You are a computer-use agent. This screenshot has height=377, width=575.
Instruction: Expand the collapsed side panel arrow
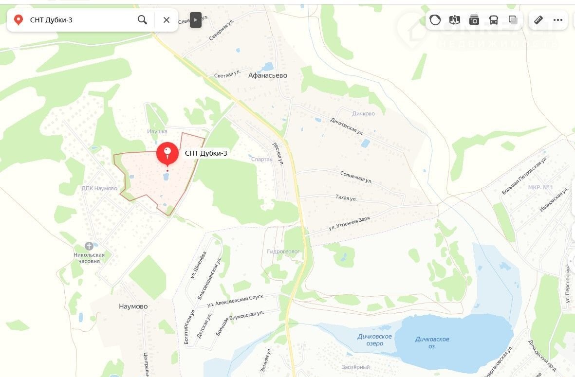tap(195, 20)
